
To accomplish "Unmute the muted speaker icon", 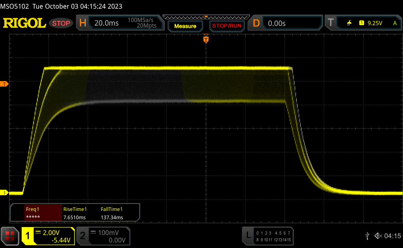I will tap(378, 235).
